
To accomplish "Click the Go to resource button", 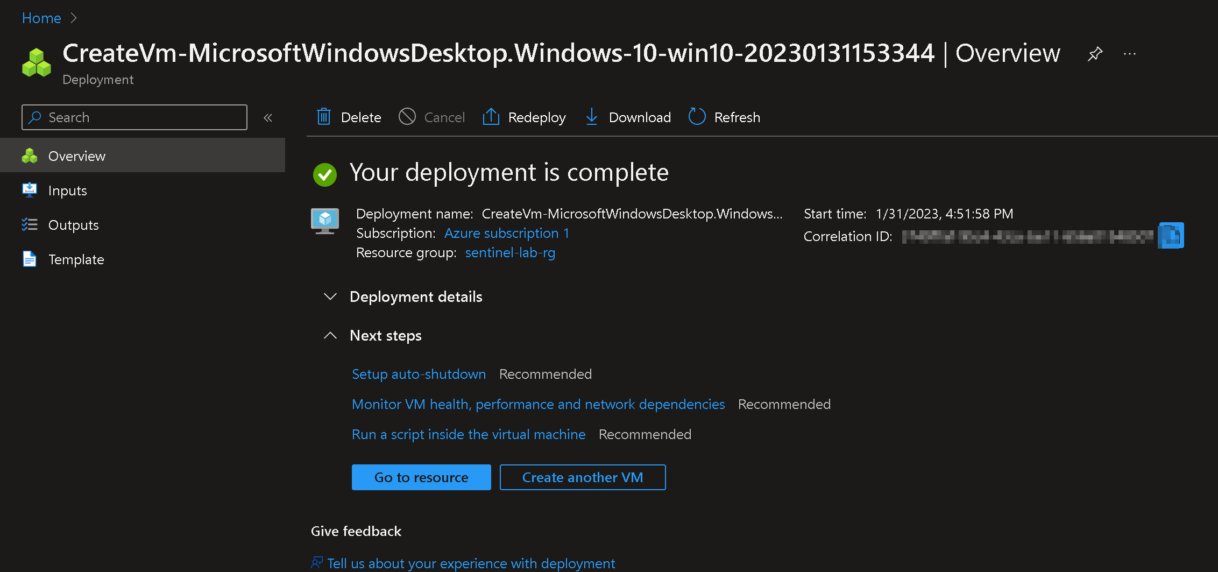I will tap(421, 477).
